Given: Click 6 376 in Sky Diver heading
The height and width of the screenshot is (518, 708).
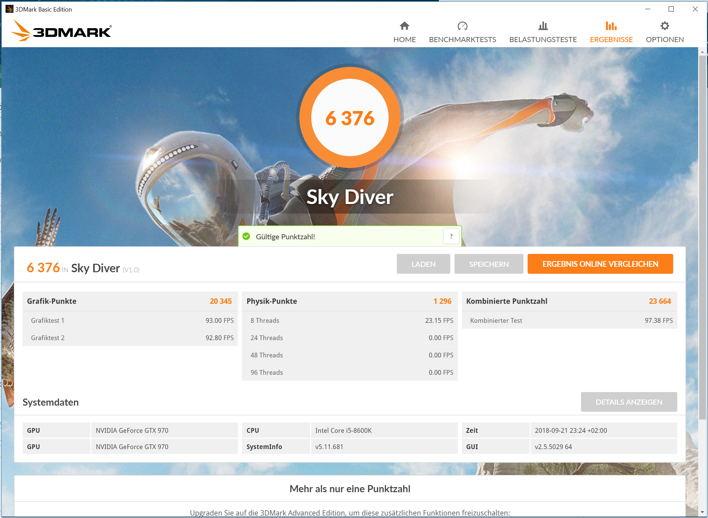Looking at the screenshot, I should coord(83,268).
